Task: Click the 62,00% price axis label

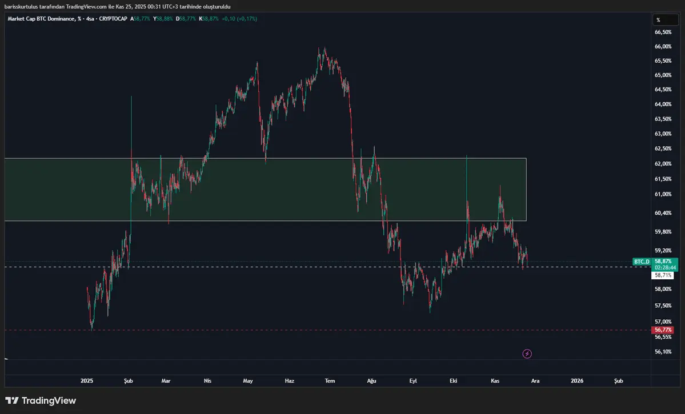Action: click(663, 164)
